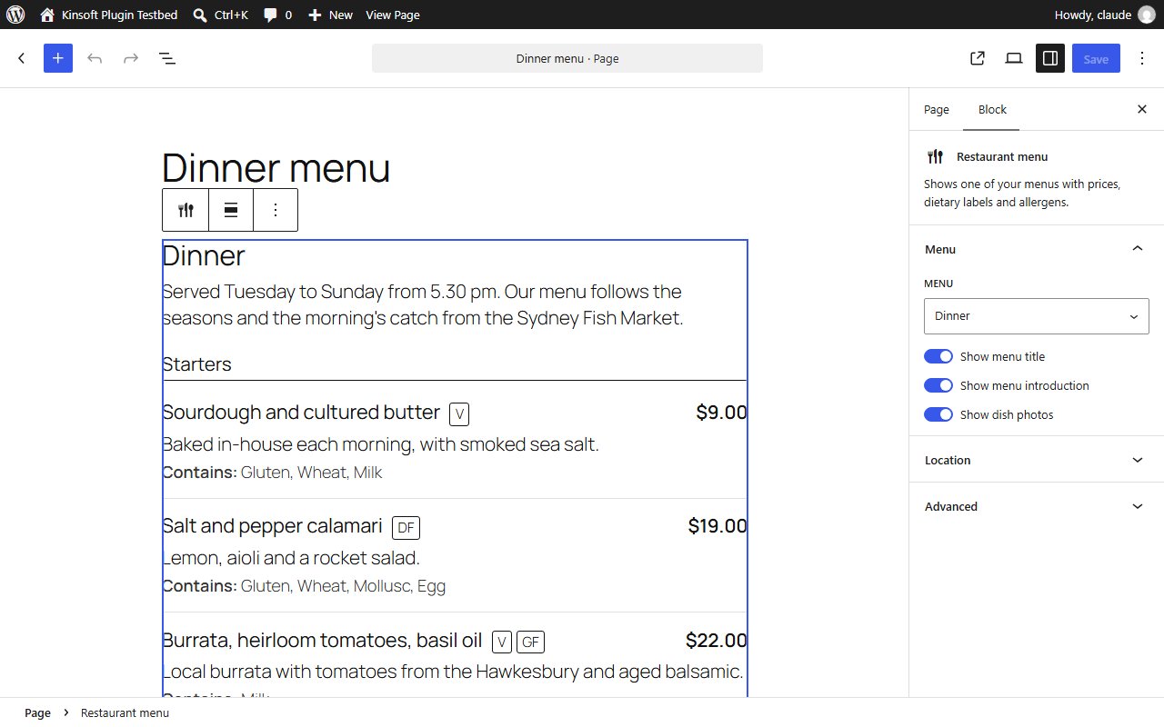Click the Undo arrow

pos(95,58)
